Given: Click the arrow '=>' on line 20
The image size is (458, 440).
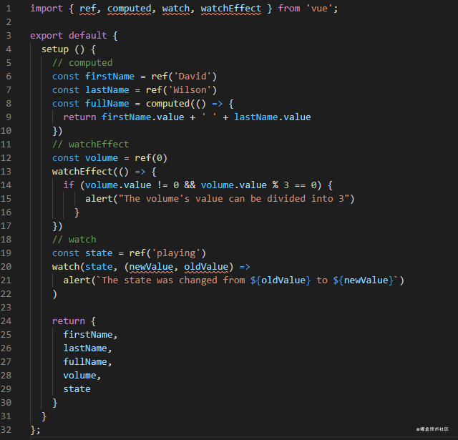Looking at the screenshot, I should pyautogui.click(x=245, y=267).
